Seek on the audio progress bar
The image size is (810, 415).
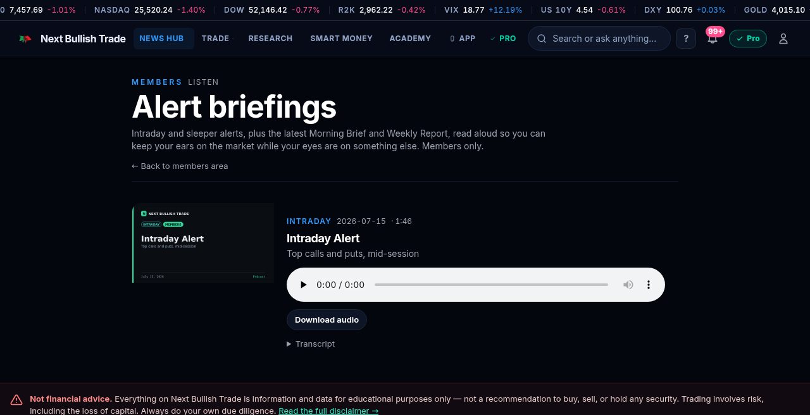click(491, 285)
